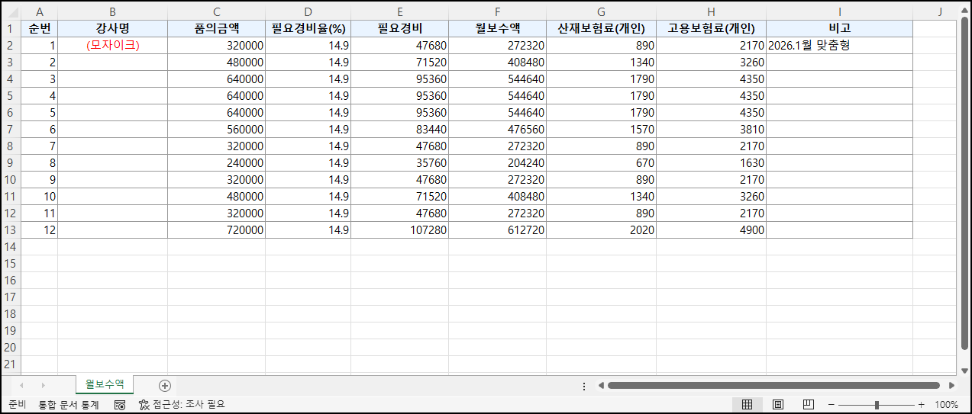
Task: Click the 필요경비율(%) header cell
Action: 308,28
